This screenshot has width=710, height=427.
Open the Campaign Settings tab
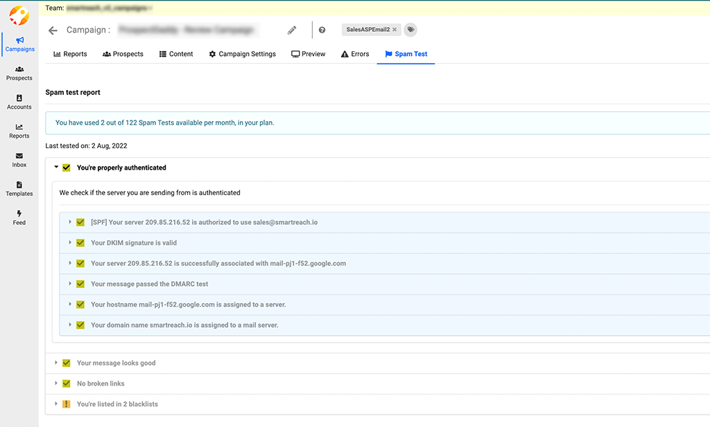click(x=242, y=54)
